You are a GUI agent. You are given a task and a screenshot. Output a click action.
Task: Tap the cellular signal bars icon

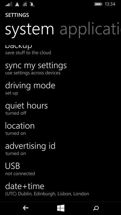pyautogui.click(x=9, y=4)
